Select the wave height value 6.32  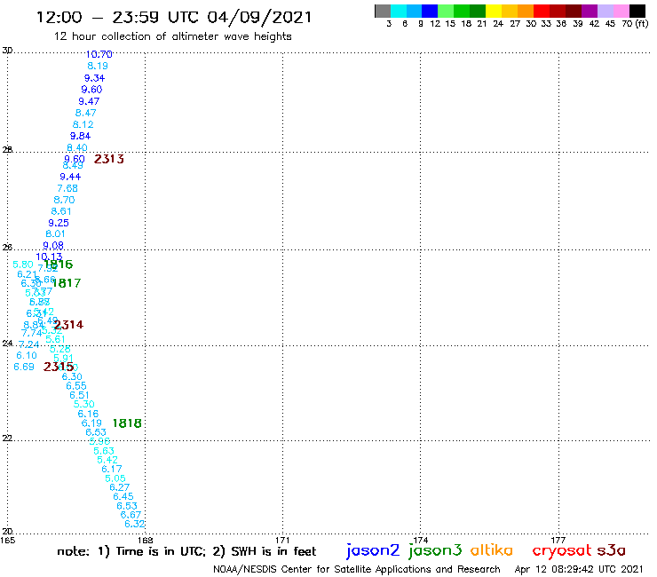[x=134, y=524]
